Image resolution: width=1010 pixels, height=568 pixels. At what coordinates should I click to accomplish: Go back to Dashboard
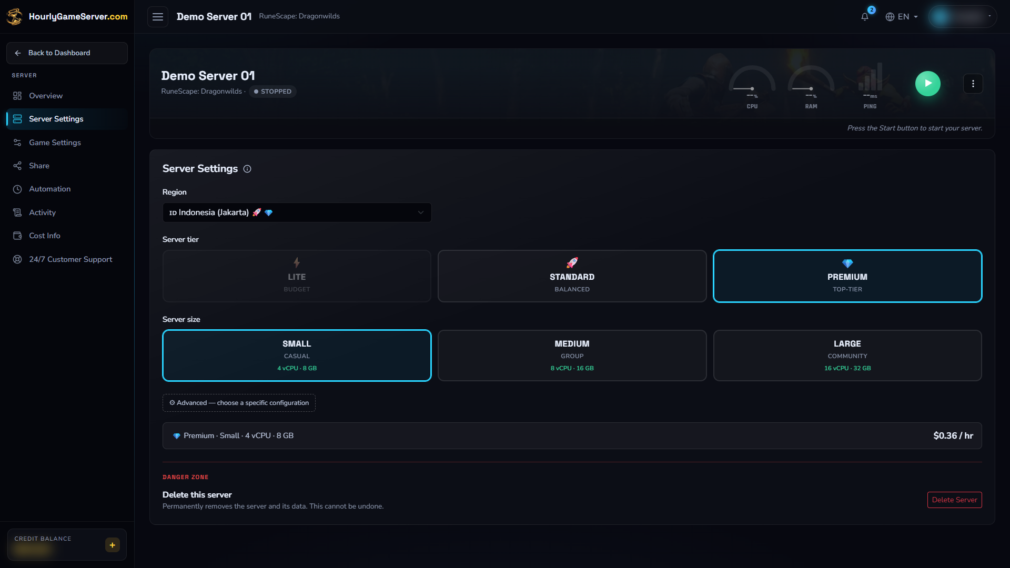click(x=67, y=53)
